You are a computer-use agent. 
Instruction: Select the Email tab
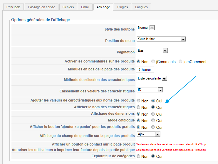pyautogui.click(x=85, y=7)
